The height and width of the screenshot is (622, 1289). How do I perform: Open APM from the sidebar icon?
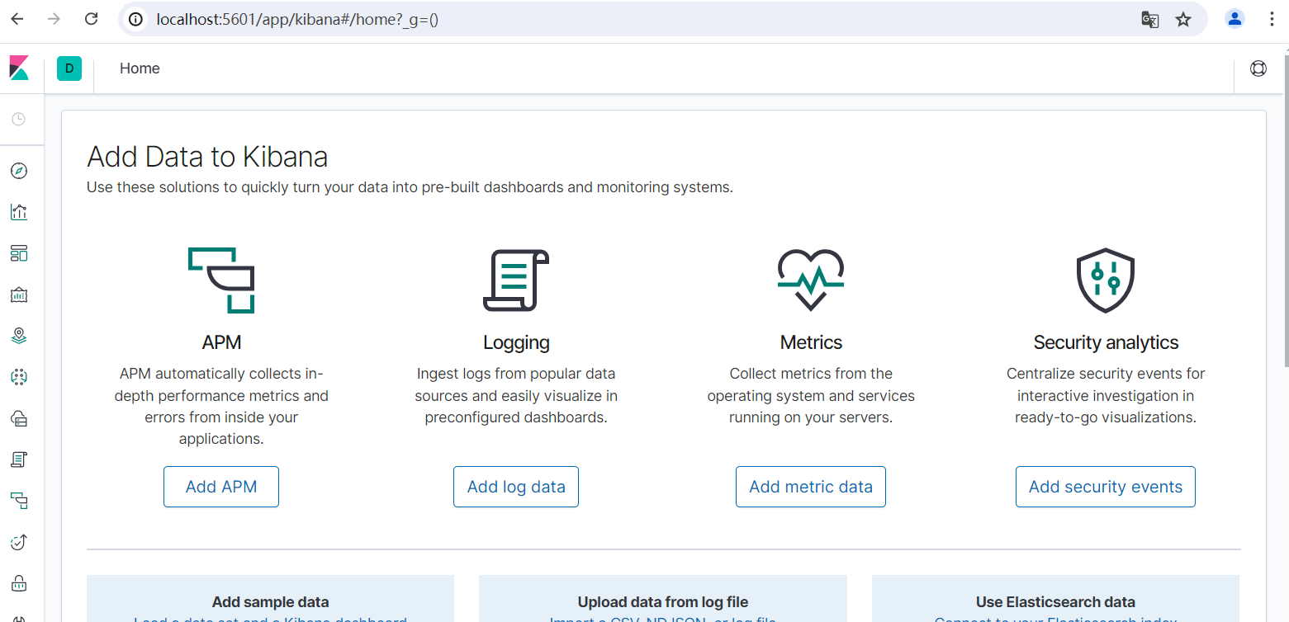coord(19,501)
